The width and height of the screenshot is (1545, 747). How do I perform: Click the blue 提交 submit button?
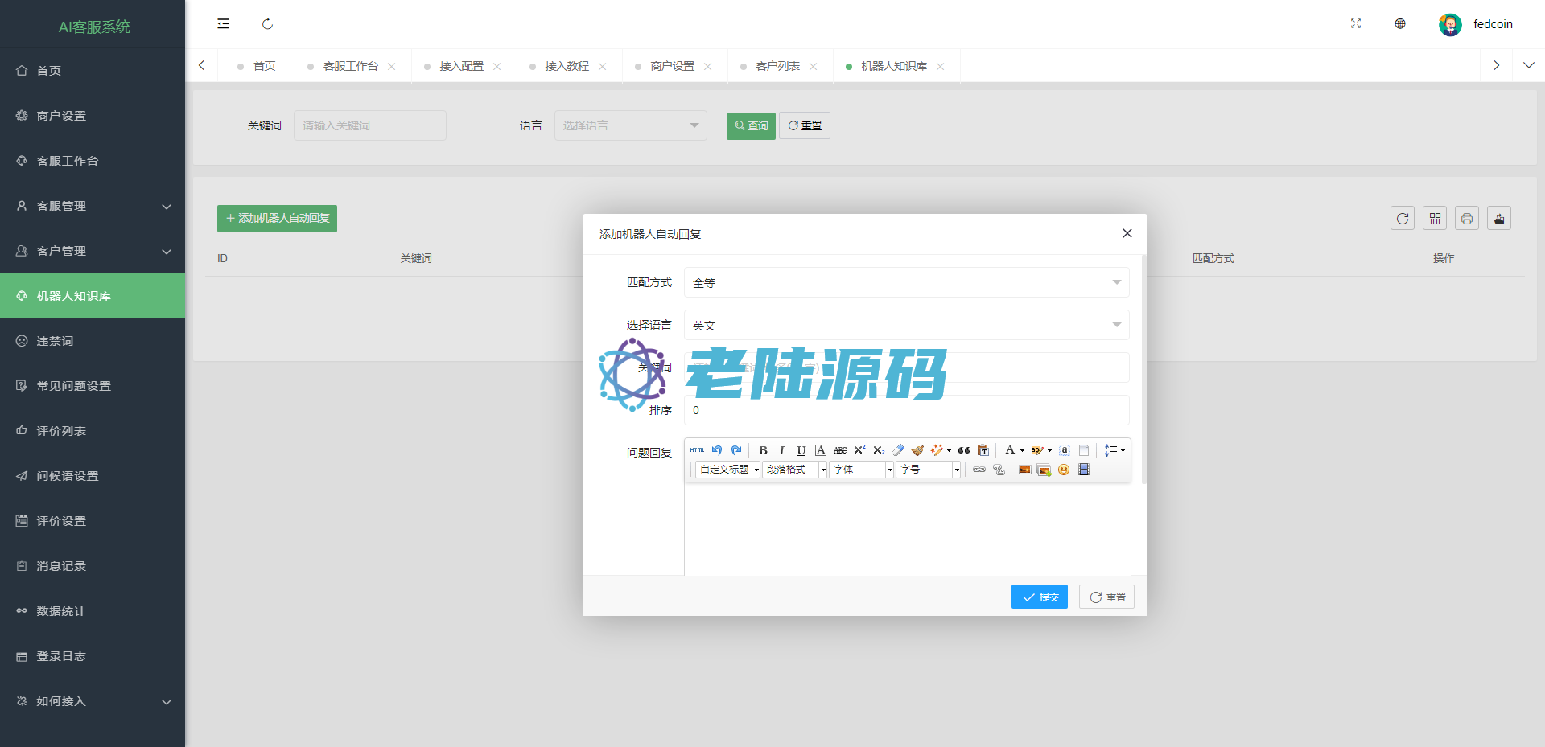tap(1039, 597)
